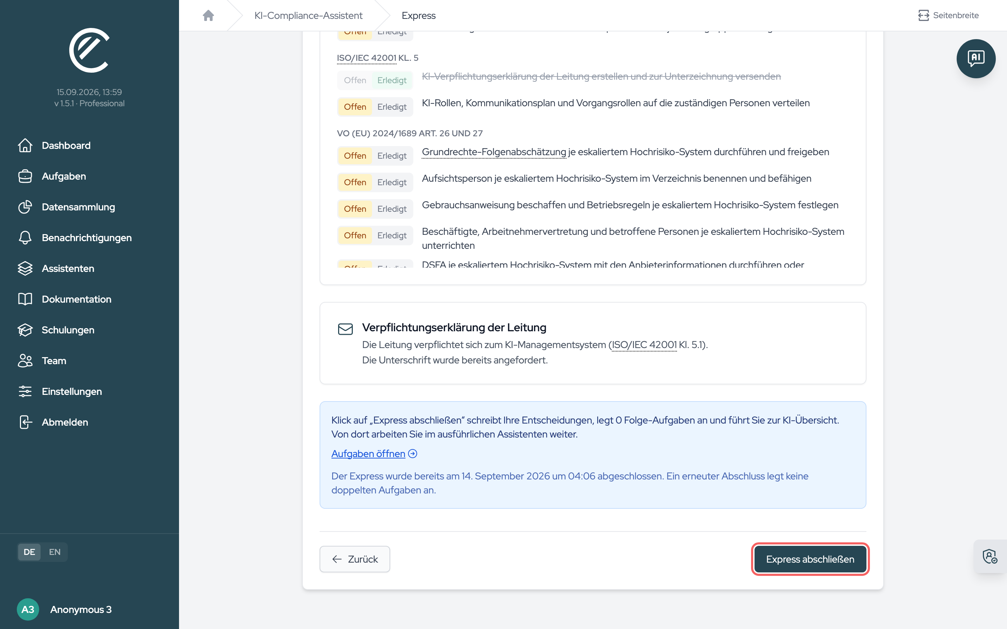Click the Schulungen graduation cap icon
Viewport: 1007px width, 629px height.
(x=25, y=330)
